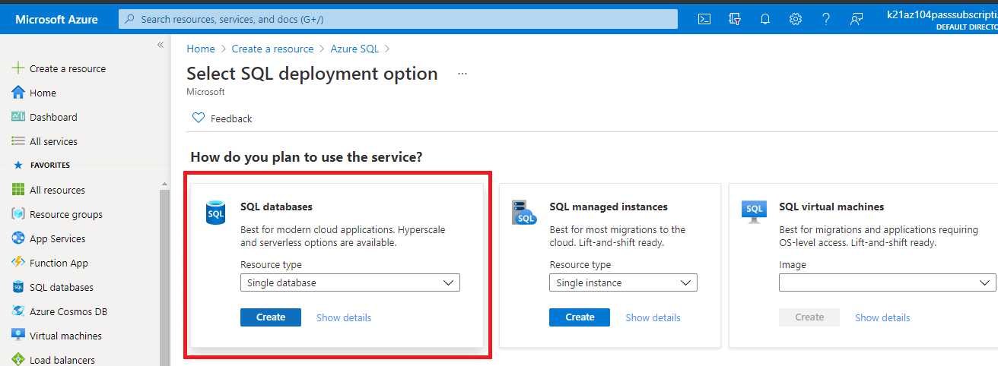Open portal settings gear
998x366 pixels.
(796, 19)
